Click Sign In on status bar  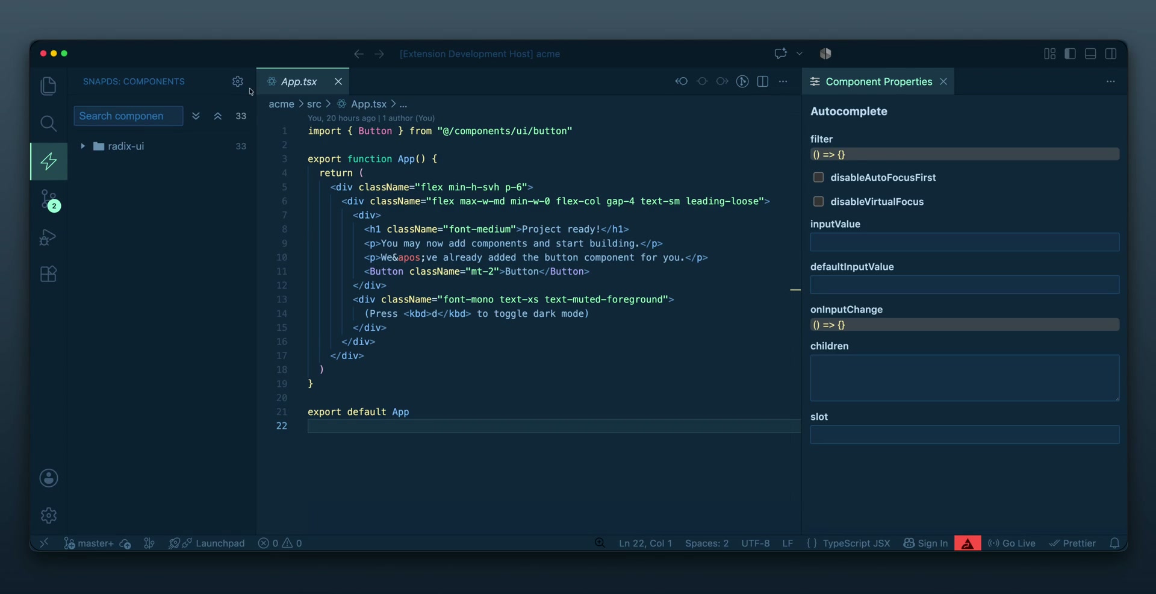925,543
